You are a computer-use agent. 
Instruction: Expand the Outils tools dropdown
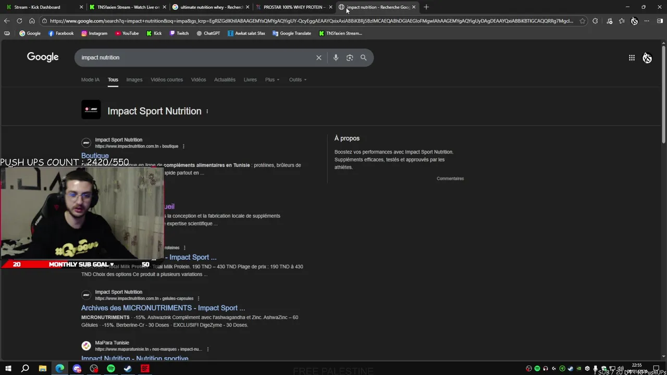click(x=298, y=80)
